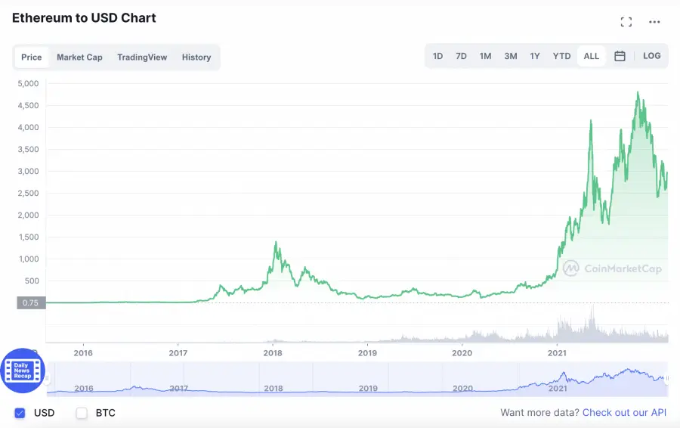The width and height of the screenshot is (680, 428).
Task: Set chart range to 1D
Action: [x=437, y=56]
